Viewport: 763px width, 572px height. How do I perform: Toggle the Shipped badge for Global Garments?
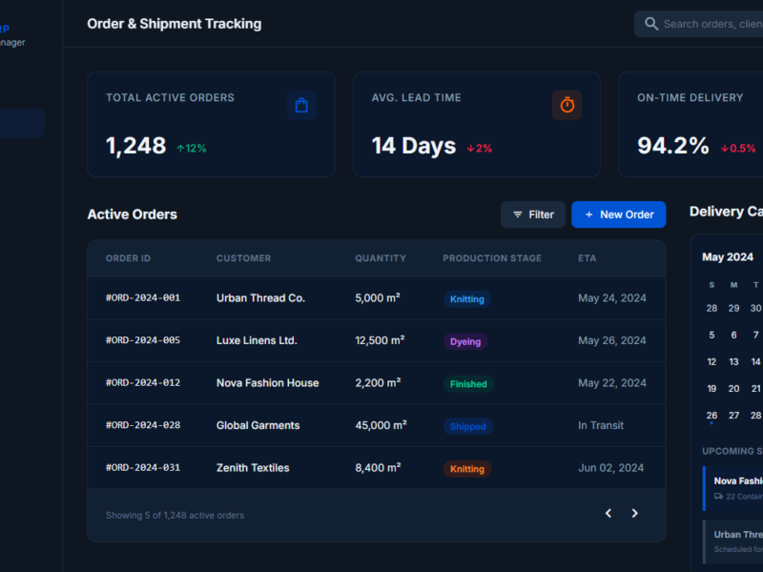pos(467,426)
